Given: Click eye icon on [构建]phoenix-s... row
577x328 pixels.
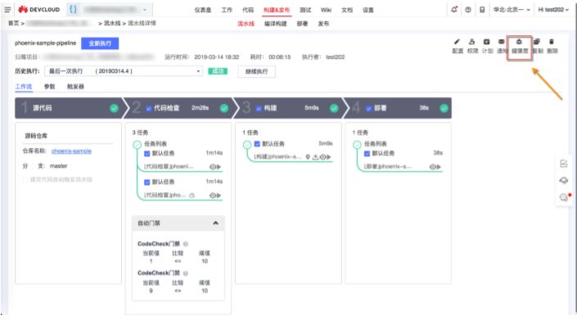Looking at the screenshot, I should coord(322,157).
